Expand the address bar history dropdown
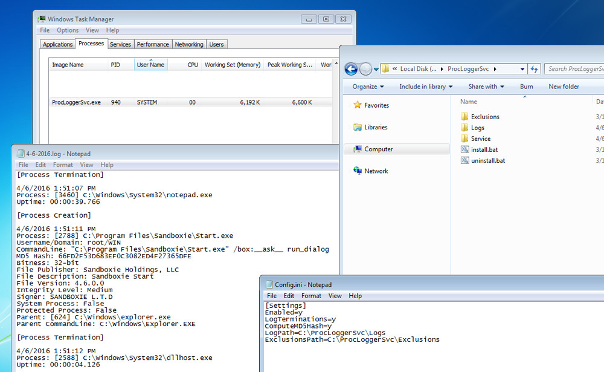The width and height of the screenshot is (604, 372). point(522,69)
